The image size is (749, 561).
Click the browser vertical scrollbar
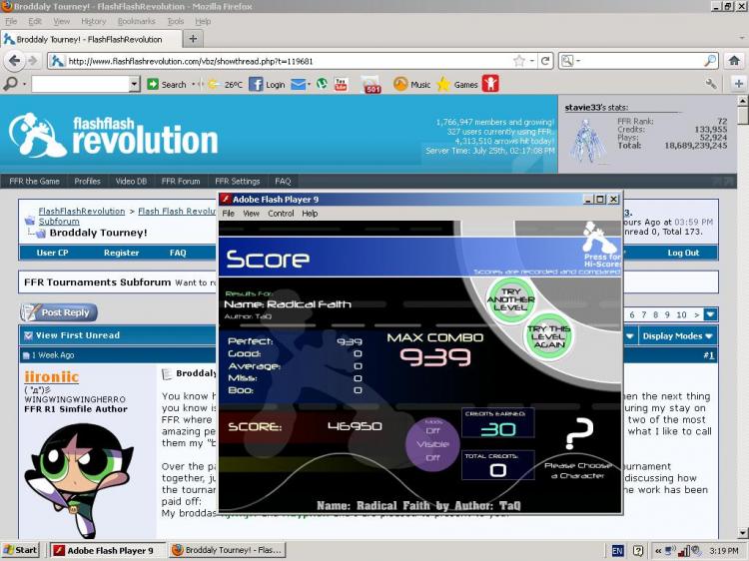coord(742,317)
